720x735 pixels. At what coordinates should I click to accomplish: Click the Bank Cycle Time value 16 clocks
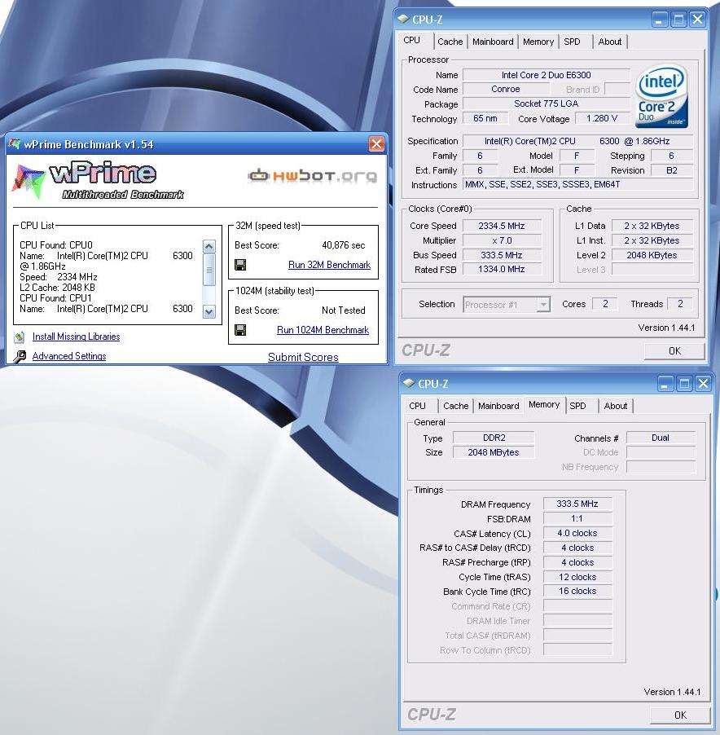tap(577, 591)
